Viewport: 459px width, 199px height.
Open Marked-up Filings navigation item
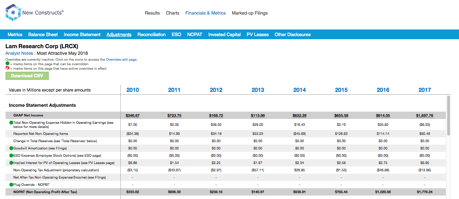(250, 13)
